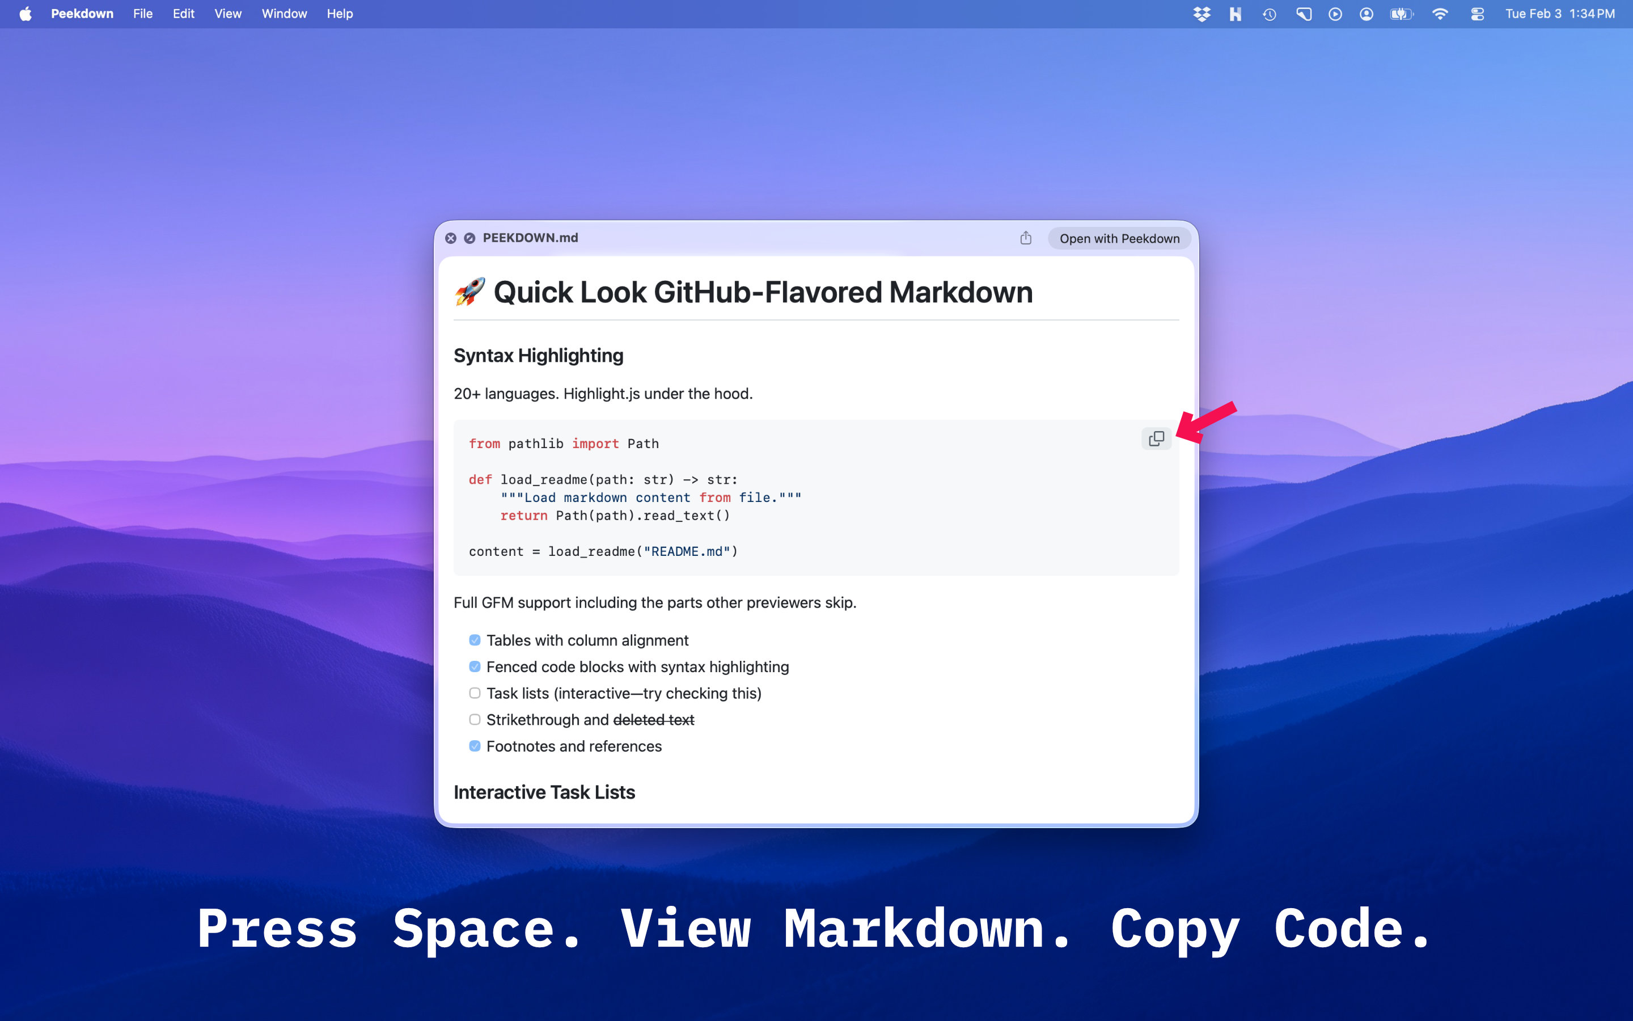The height and width of the screenshot is (1021, 1633).
Task: Uncheck Footnotes and references checkbox
Action: pyautogui.click(x=475, y=745)
